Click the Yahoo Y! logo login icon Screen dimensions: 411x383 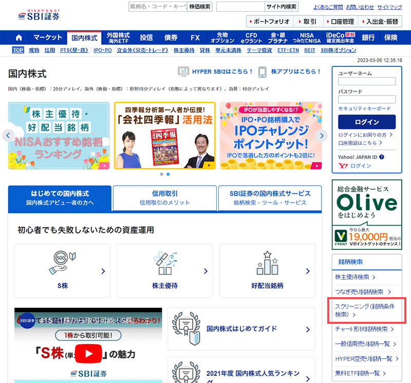343,166
